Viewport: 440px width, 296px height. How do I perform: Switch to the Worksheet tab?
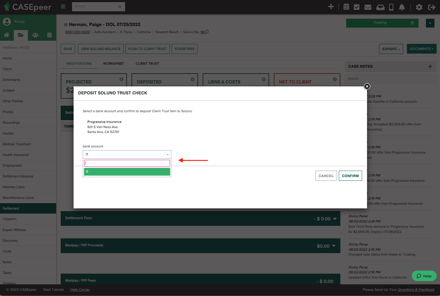[113, 63]
